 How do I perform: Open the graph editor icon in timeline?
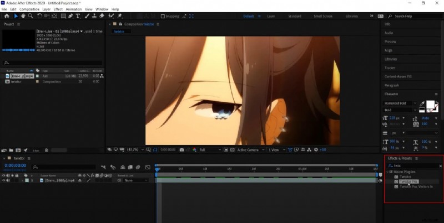click(x=148, y=168)
